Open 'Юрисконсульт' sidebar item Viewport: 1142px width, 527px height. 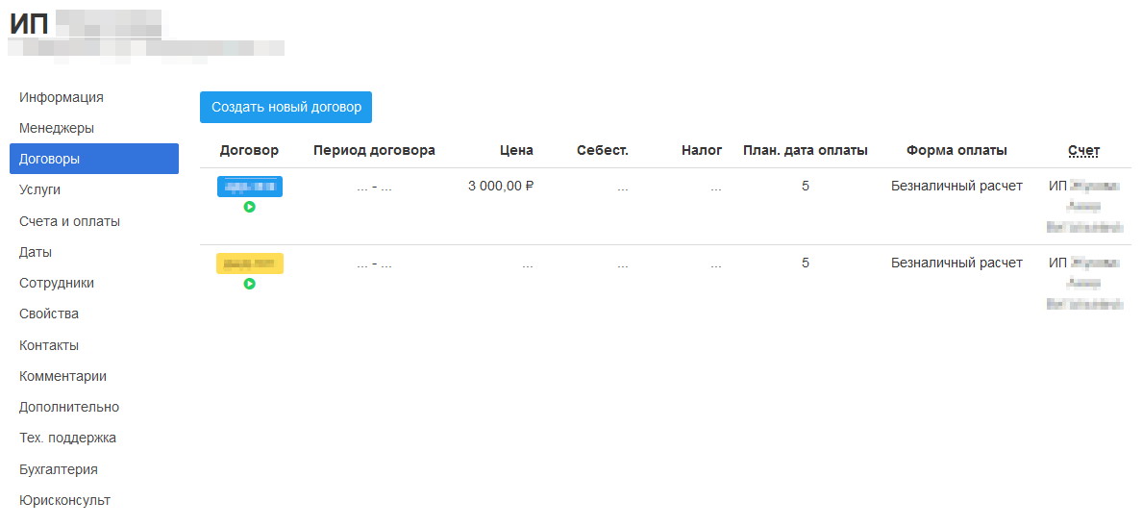(x=64, y=500)
